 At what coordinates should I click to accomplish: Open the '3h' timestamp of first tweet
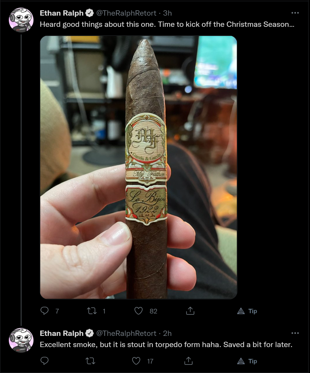167,13
